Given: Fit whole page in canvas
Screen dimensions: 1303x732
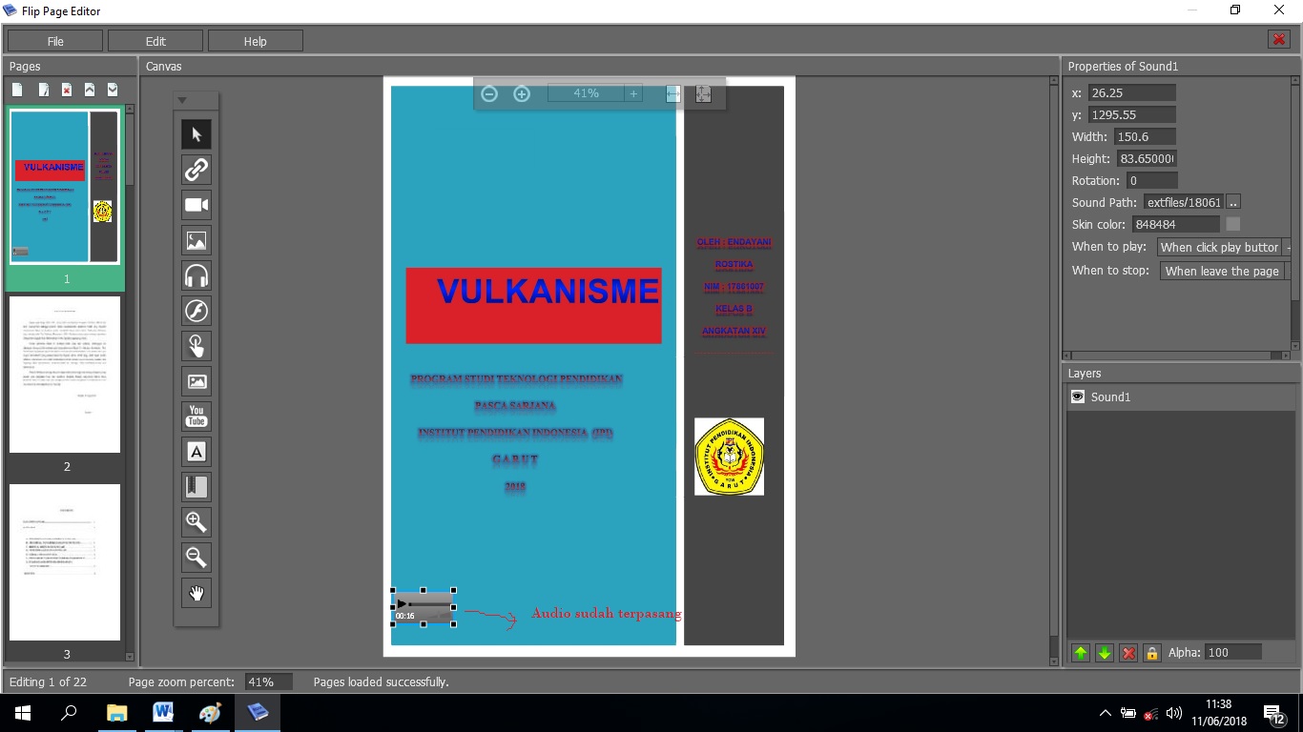Looking at the screenshot, I should tap(703, 93).
